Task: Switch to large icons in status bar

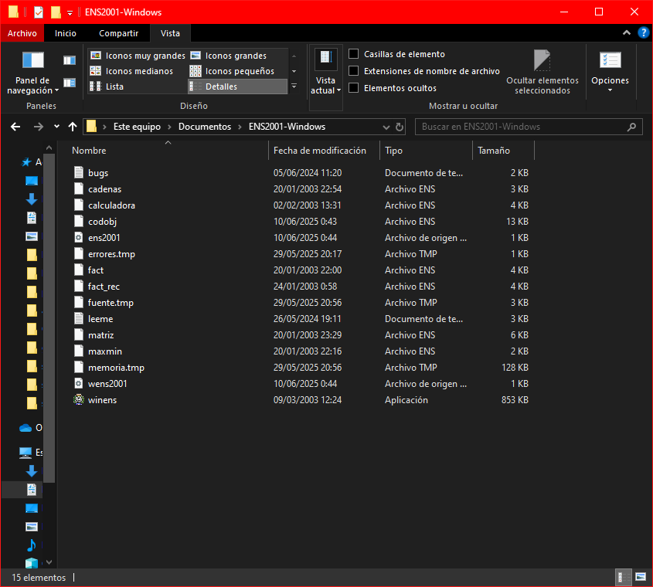Action: tap(640, 577)
